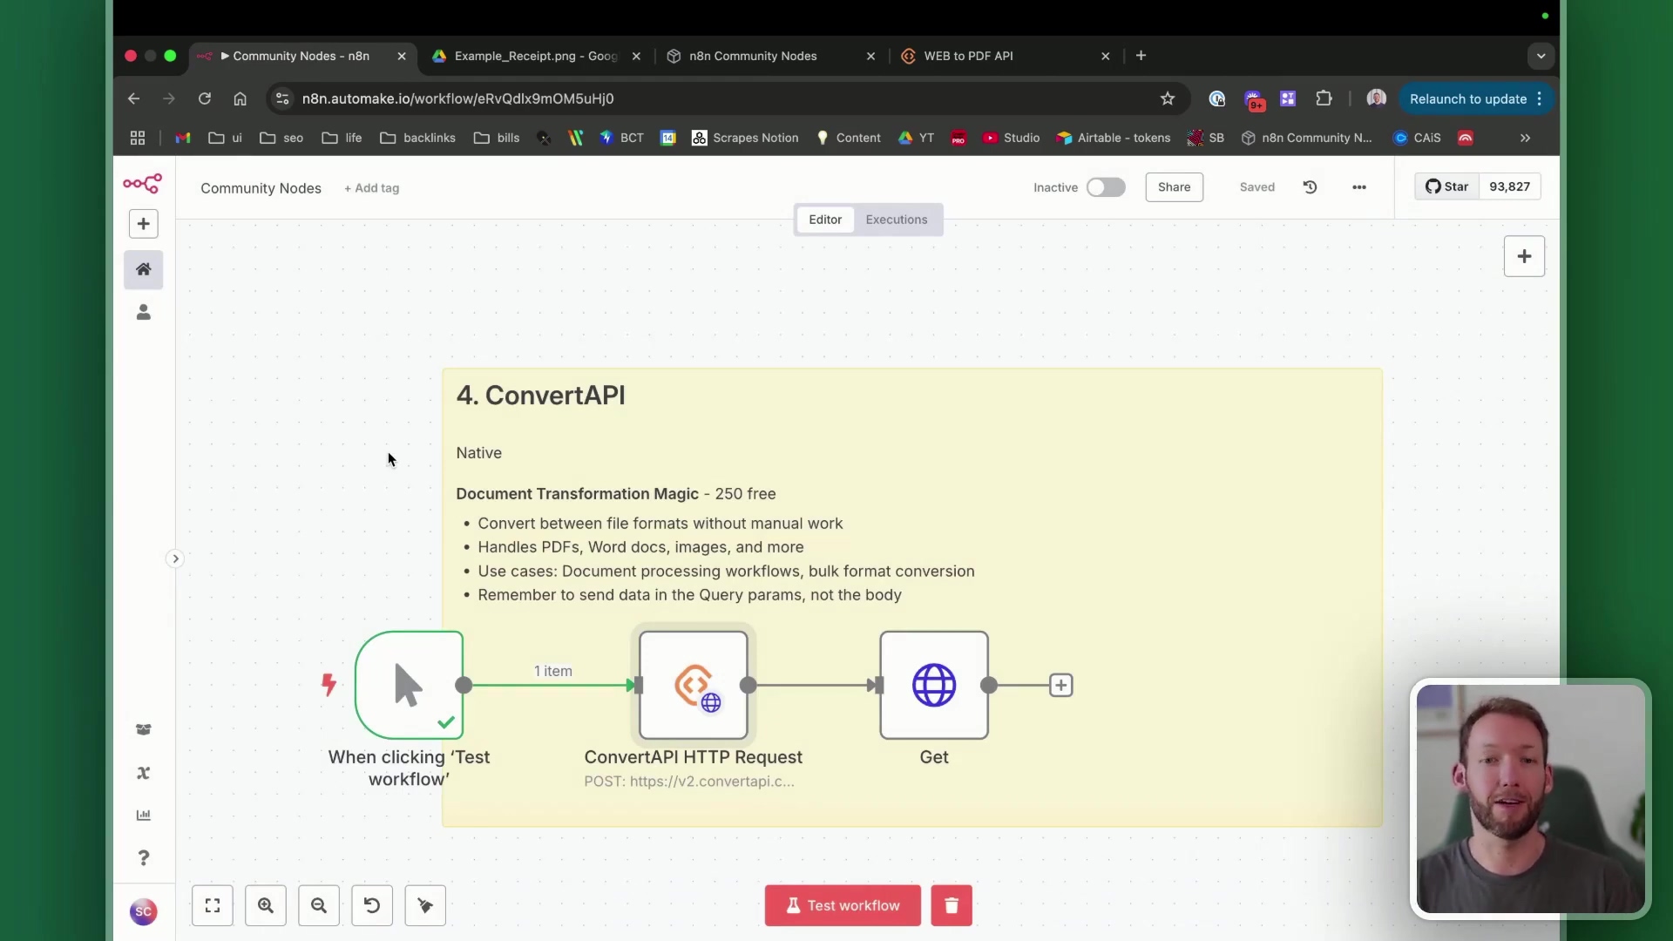Click the 93,827 star count

pyautogui.click(x=1509, y=186)
